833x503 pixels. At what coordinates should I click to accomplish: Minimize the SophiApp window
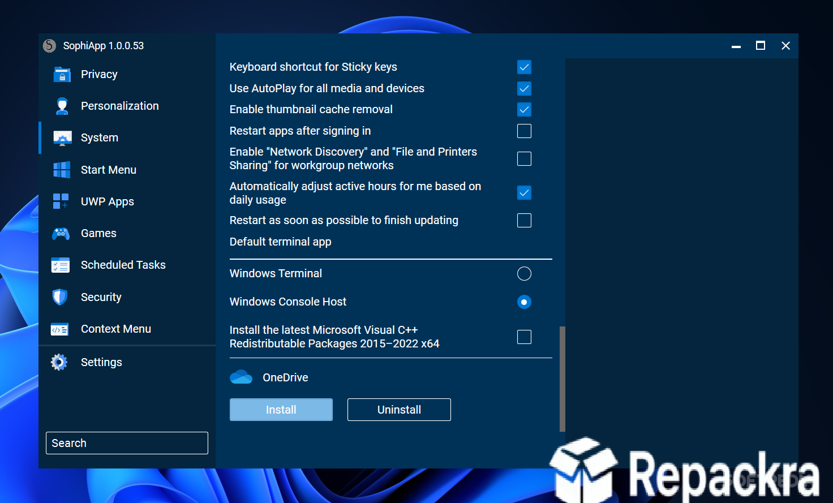tap(736, 46)
